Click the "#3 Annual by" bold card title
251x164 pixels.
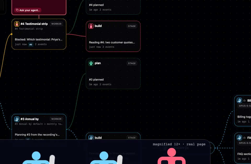pos(30,119)
